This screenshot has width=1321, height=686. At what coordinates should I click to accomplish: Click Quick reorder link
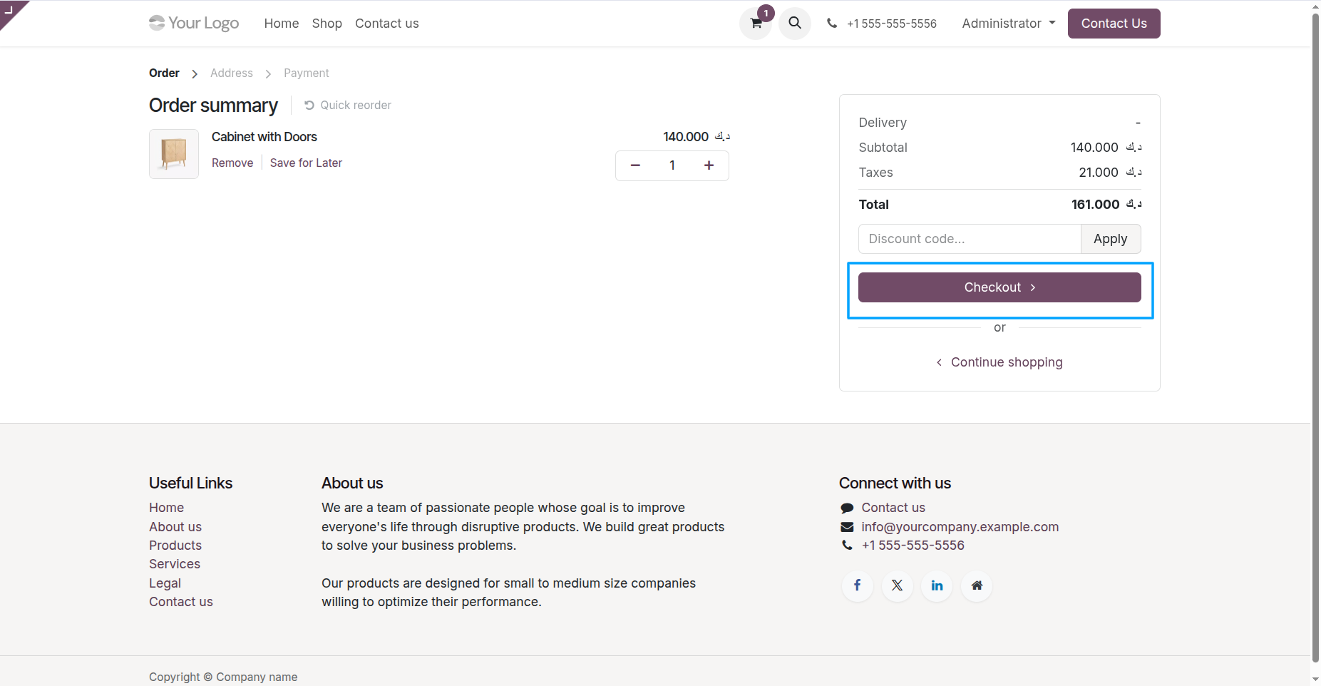click(x=348, y=106)
